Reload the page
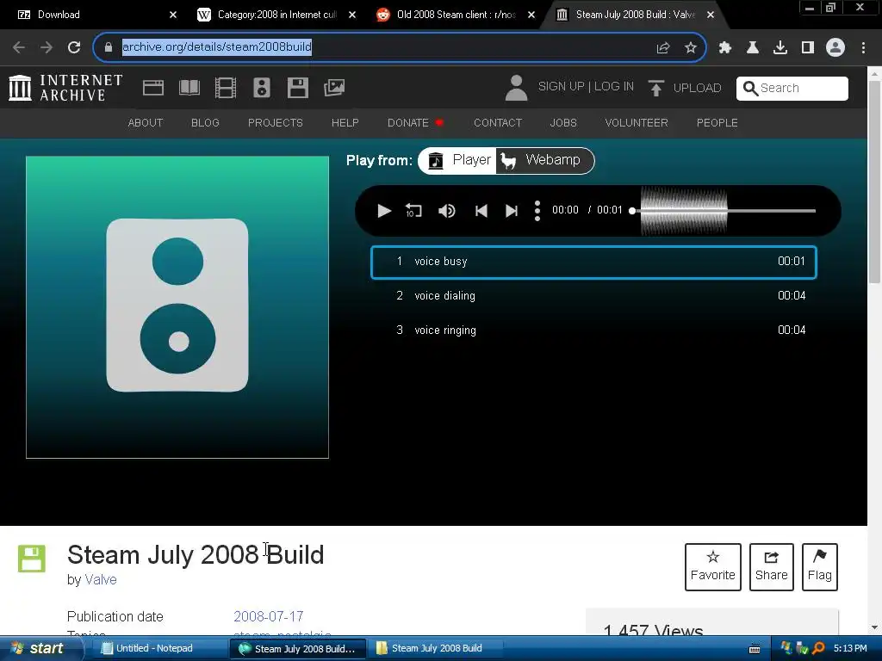Viewport: 882px width, 661px height. point(74,47)
